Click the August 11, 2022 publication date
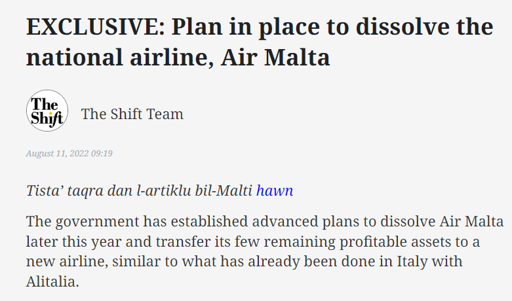512x301 pixels. [57, 153]
